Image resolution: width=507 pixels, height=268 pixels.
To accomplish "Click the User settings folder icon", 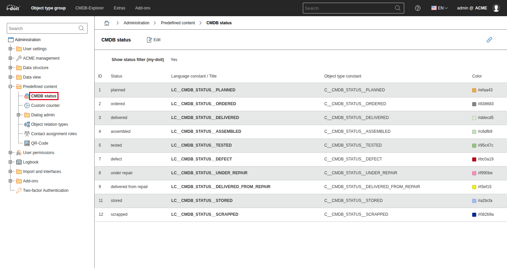I will point(19,49).
